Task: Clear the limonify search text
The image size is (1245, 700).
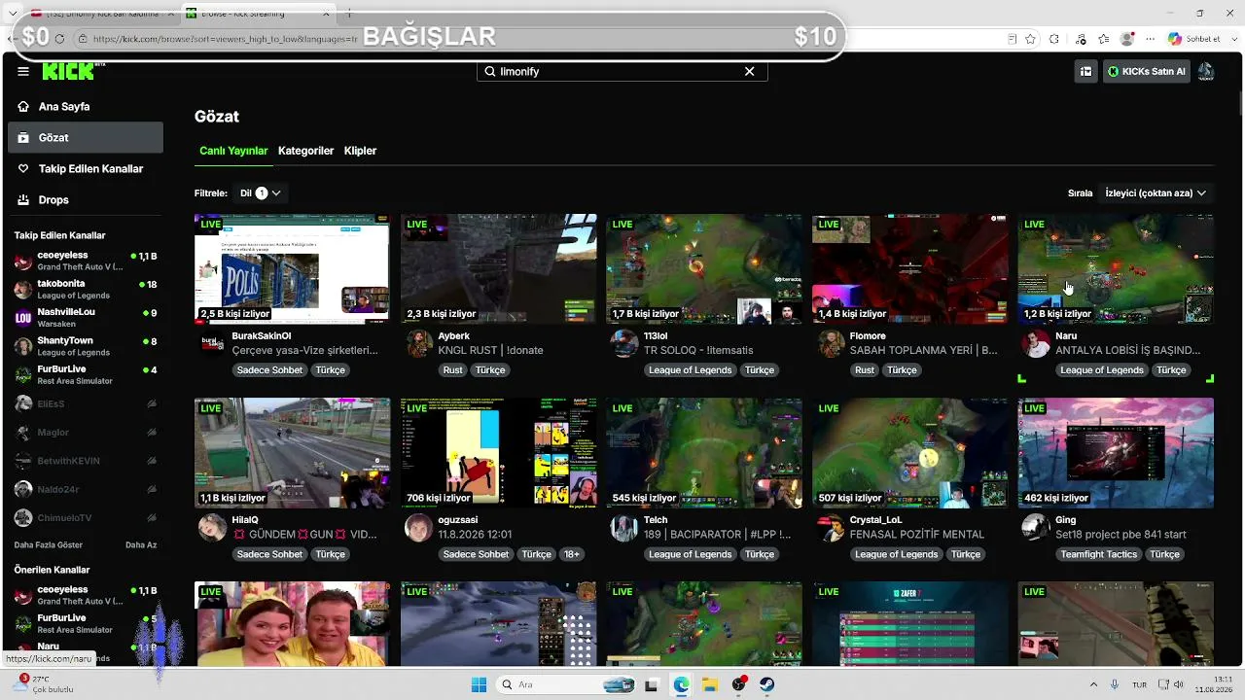Action: tap(750, 71)
